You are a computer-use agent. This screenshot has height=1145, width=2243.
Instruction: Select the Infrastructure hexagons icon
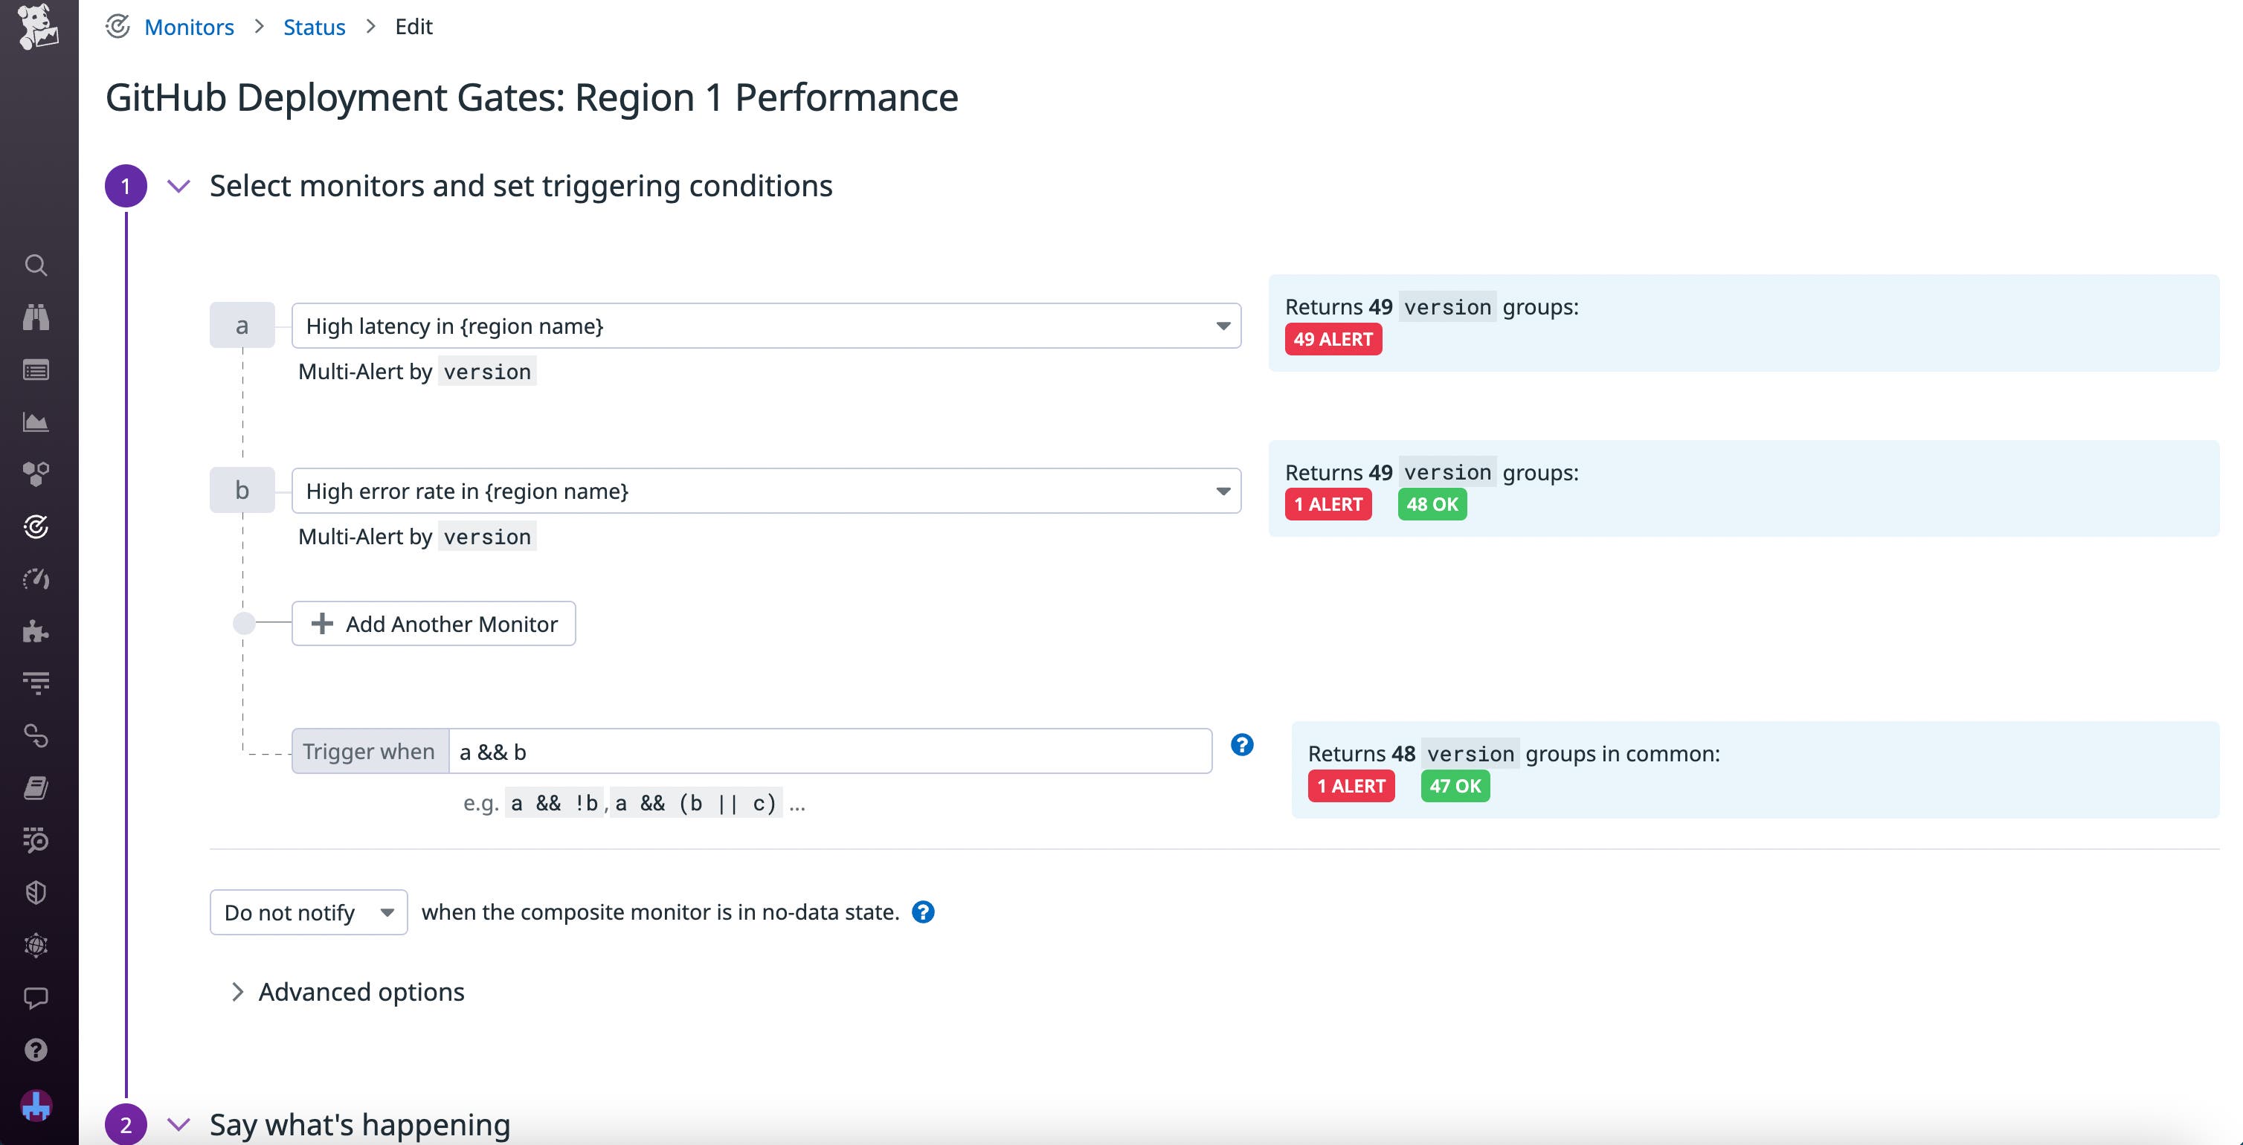(36, 474)
